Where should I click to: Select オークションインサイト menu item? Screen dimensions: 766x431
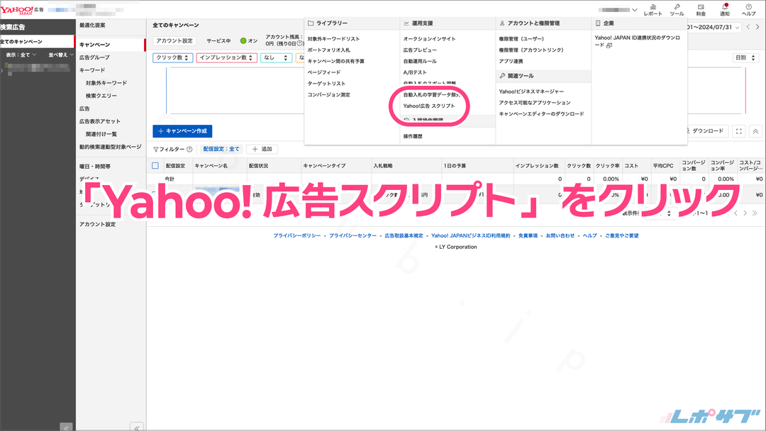429,39
